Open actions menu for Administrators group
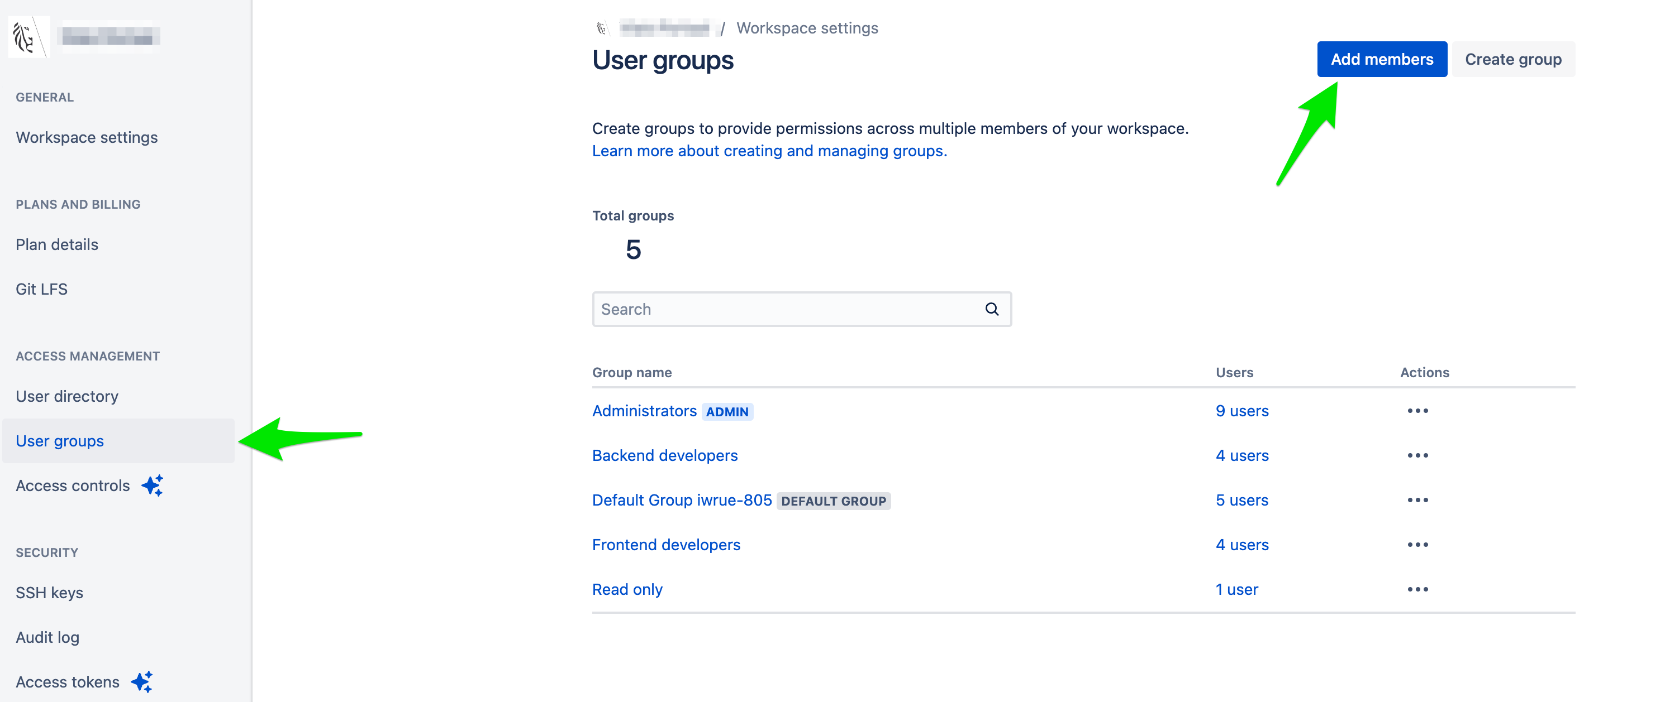The image size is (1665, 702). click(1417, 411)
